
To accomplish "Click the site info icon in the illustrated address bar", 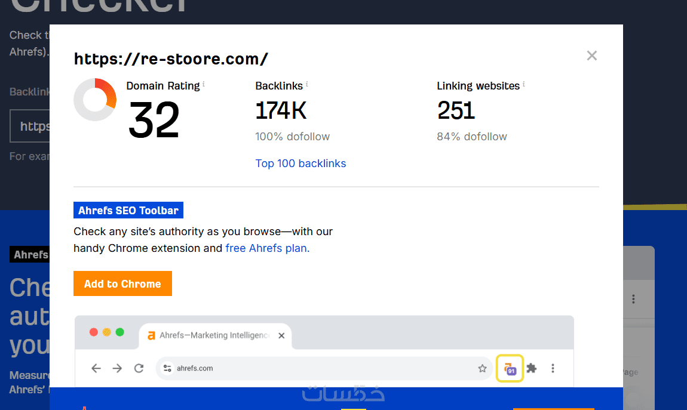I will point(167,368).
